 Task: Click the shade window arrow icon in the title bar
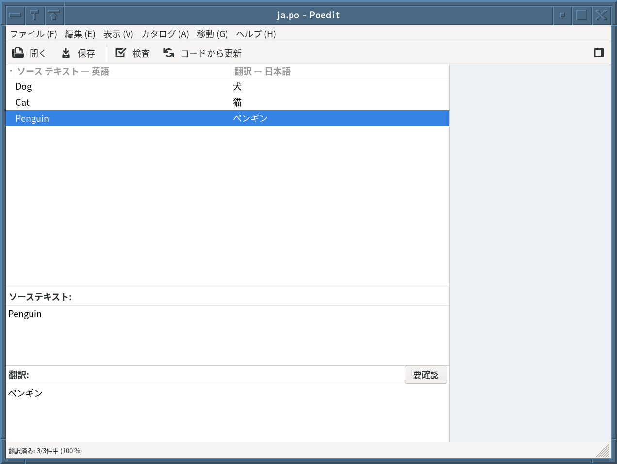tap(54, 15)
